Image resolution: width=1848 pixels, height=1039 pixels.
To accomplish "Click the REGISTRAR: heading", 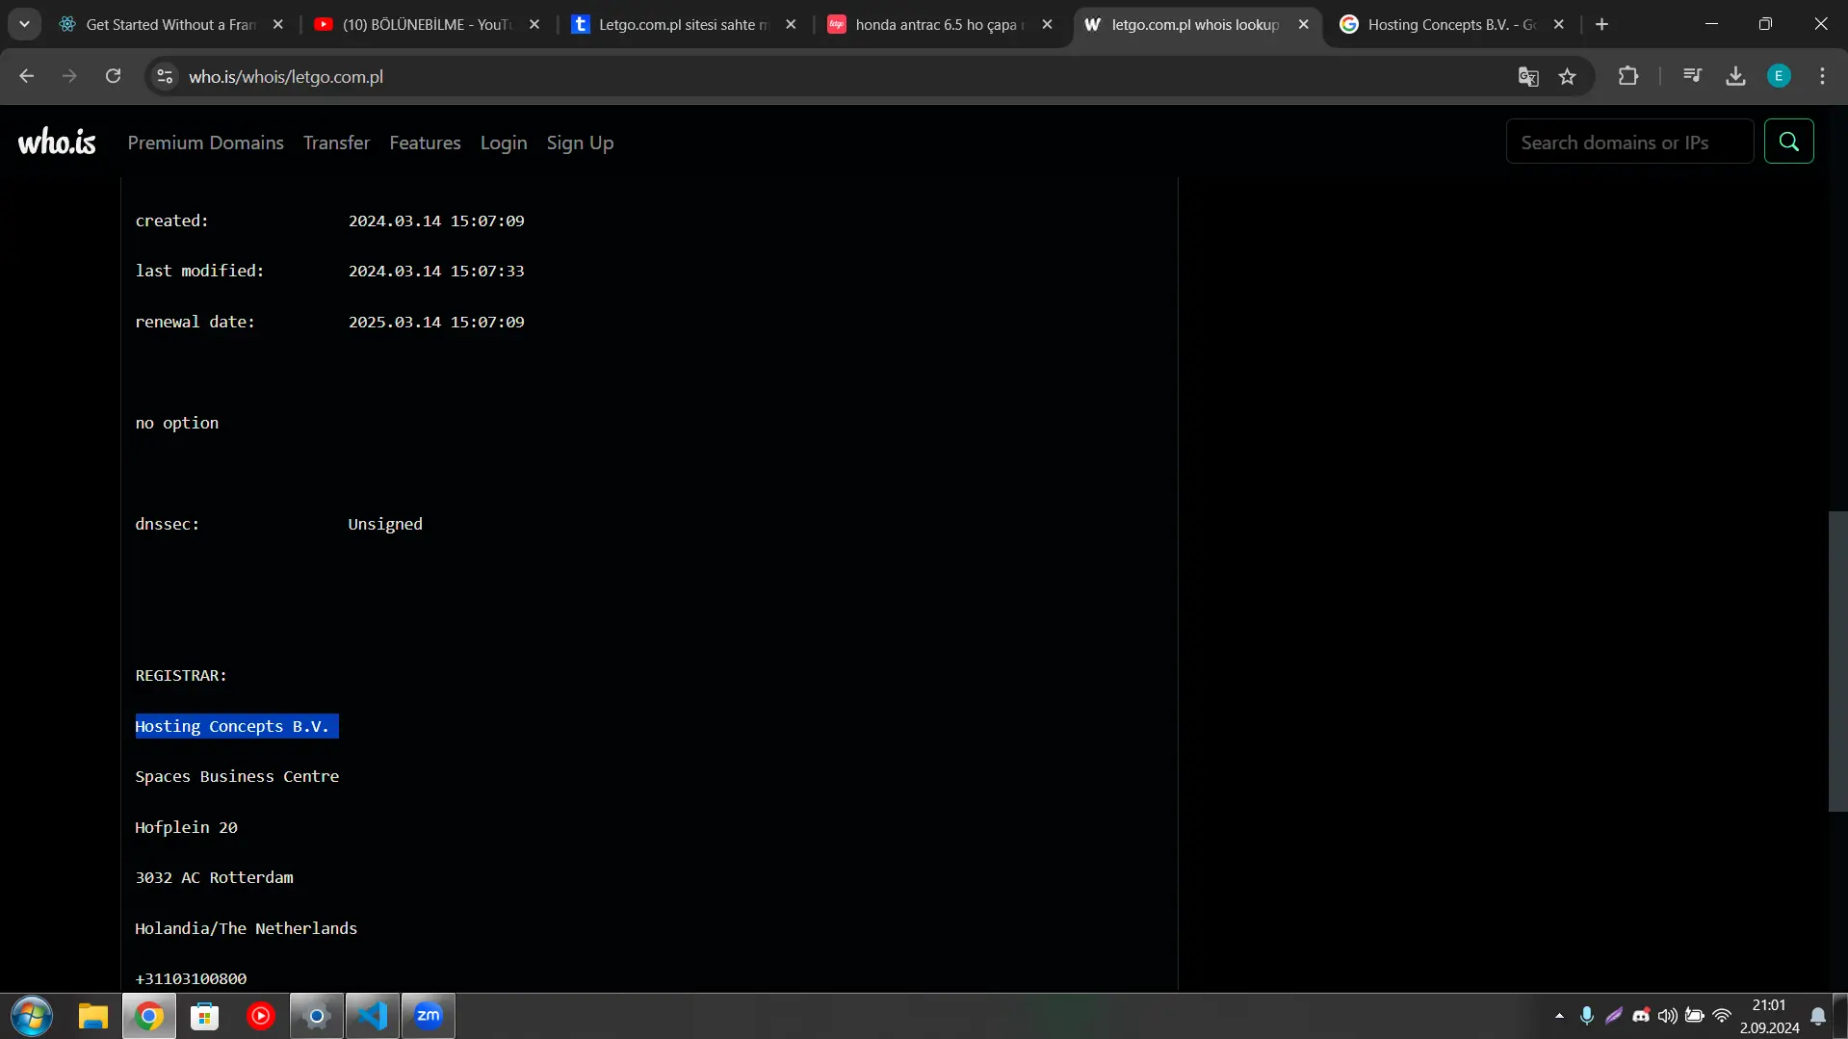I will 181,675.
